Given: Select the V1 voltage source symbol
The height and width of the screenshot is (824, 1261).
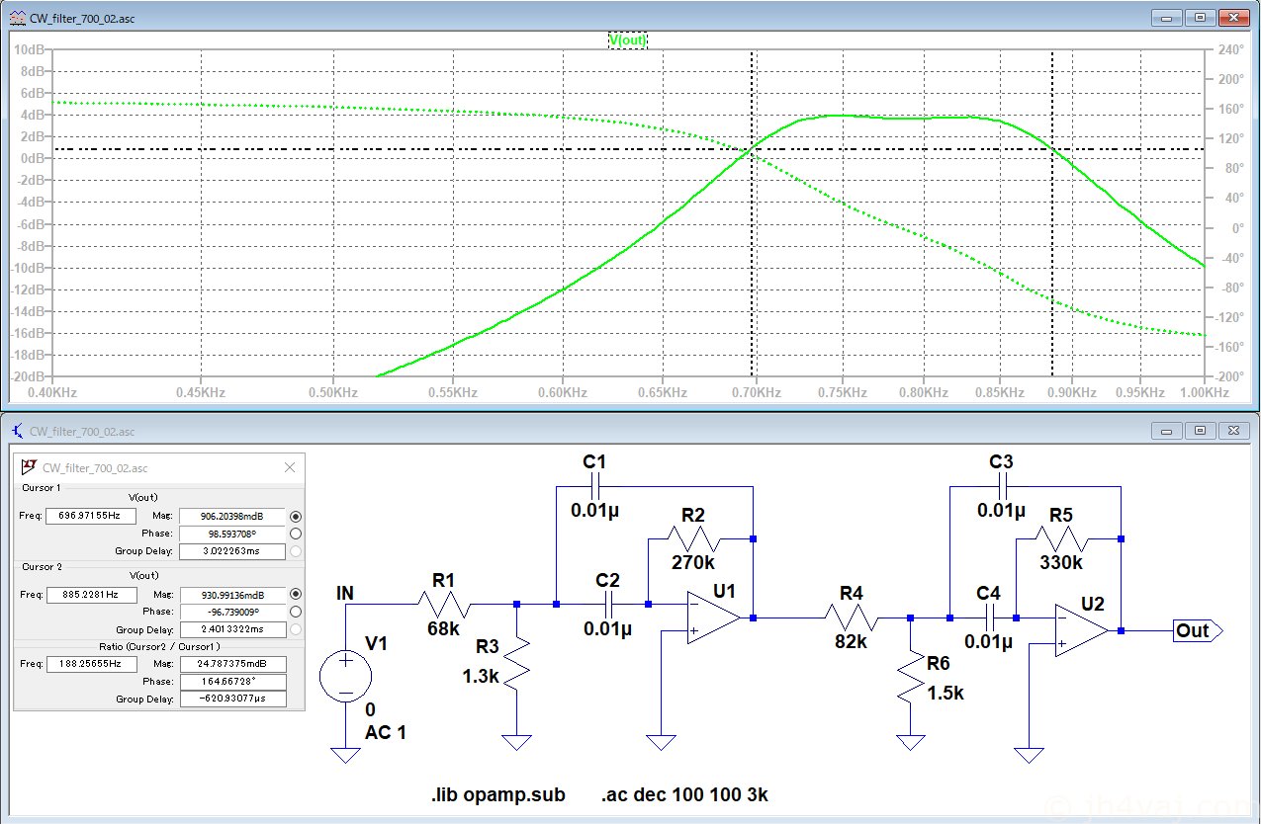Looking at the screenshot, I should (x=345, y=678).
